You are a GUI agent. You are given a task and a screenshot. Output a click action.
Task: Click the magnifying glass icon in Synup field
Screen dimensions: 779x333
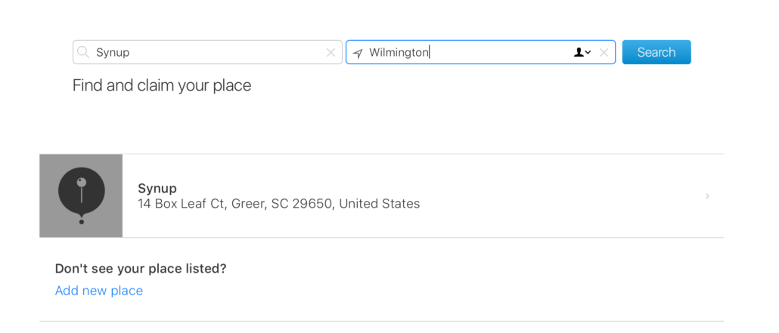click(83, 52)
